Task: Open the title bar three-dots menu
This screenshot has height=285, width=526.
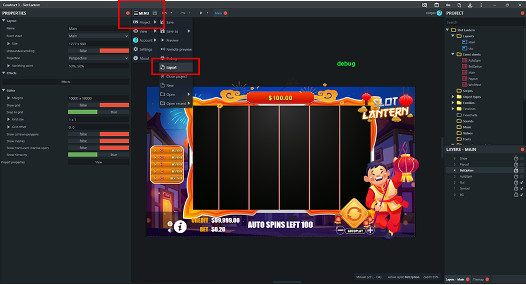Action: (481, 5)
